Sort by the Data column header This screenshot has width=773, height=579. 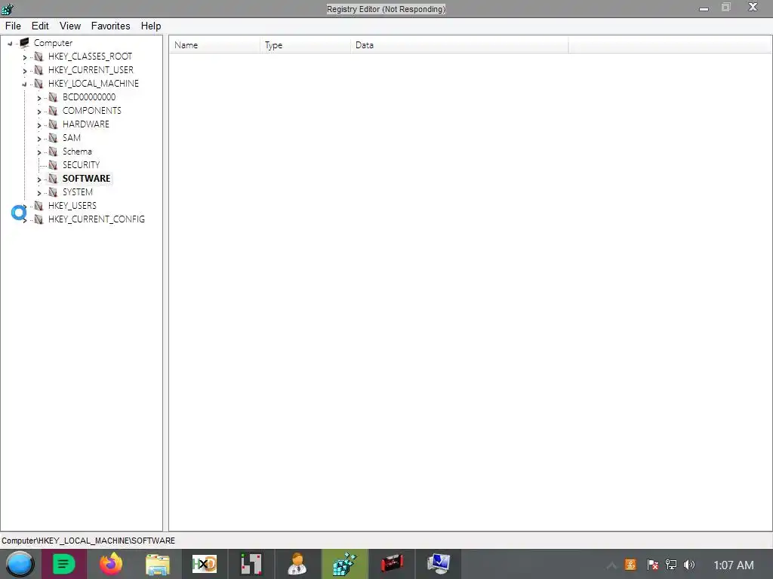coord(460,45)
